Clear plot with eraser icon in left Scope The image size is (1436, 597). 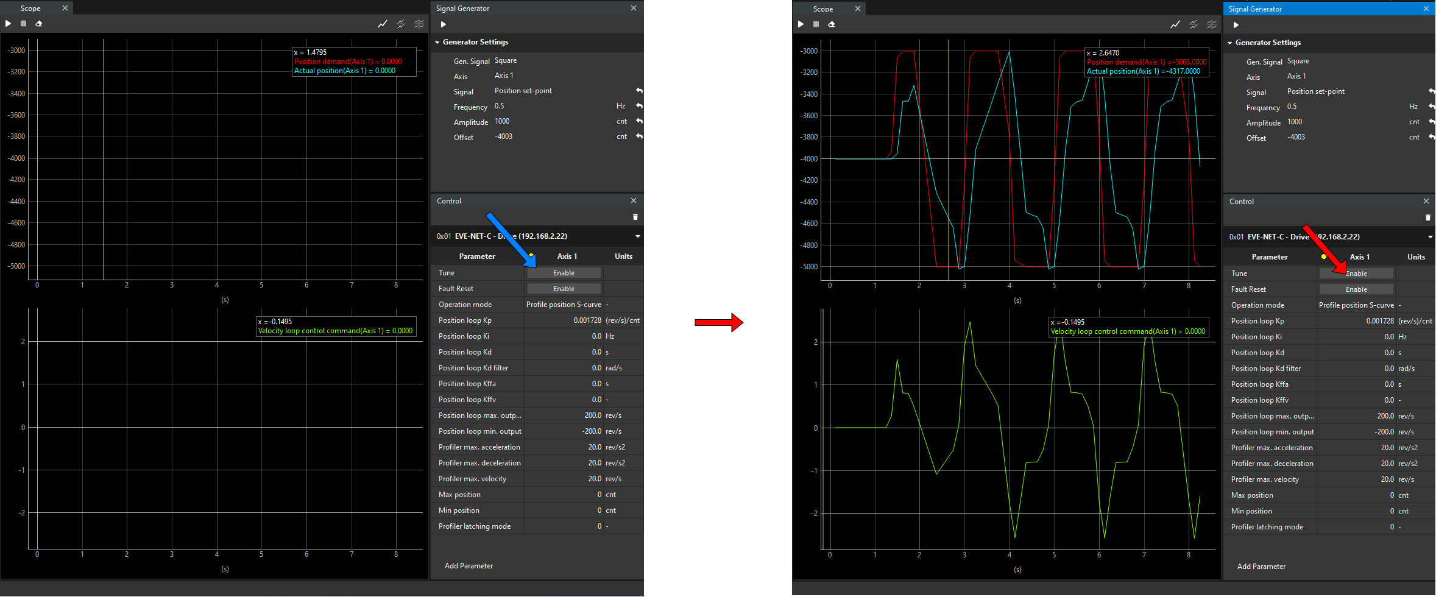click(x=38, y=24)
